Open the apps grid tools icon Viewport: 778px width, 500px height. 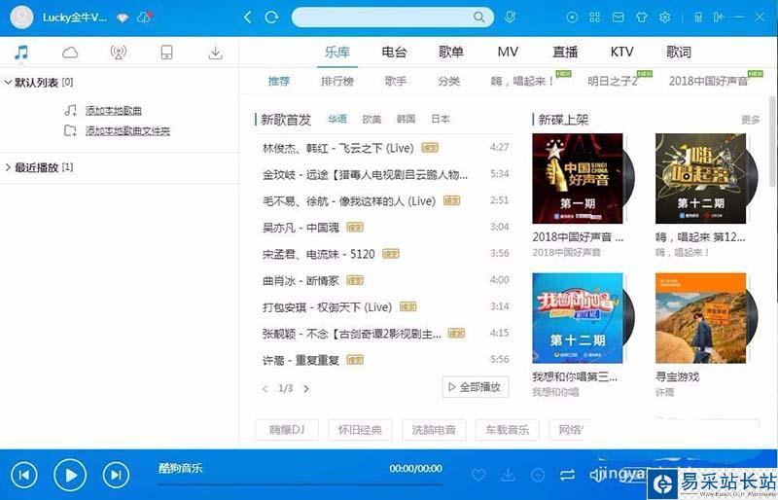pos(594,18)
